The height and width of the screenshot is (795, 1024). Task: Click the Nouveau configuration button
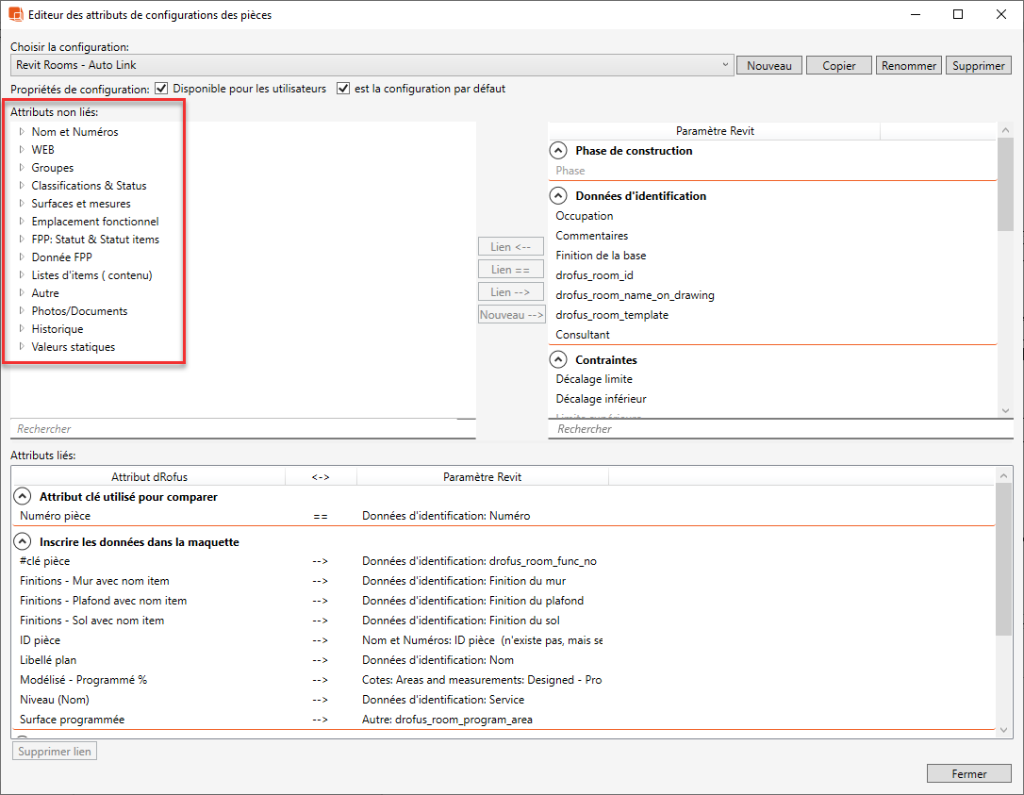point(768,66)
